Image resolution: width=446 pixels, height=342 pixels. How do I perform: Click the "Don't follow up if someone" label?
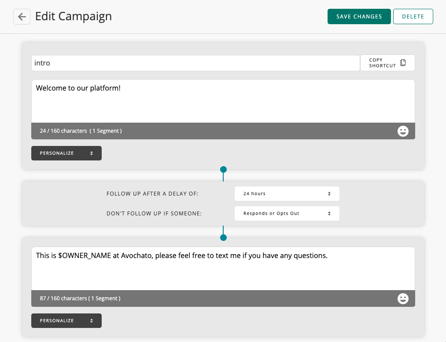coord(154,214)
